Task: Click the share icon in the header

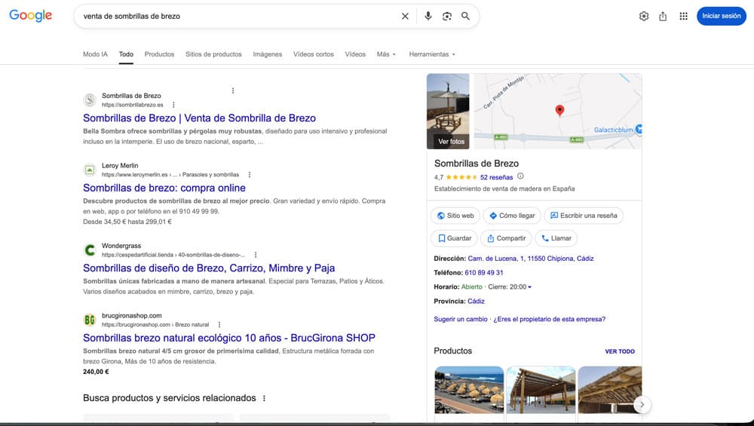Action: pos(663,16)
